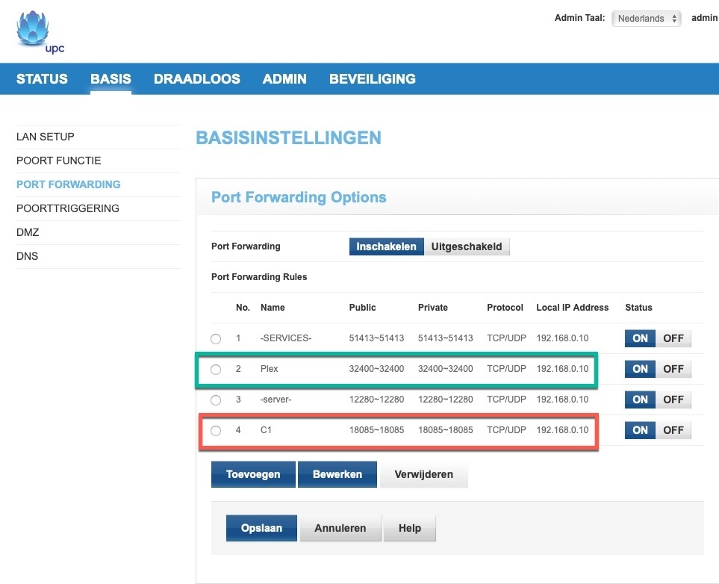Image resolution: width=719 pixels, height=584 pixels.
Task: Turn OFF the -server- rule
Action: [673, 400]
